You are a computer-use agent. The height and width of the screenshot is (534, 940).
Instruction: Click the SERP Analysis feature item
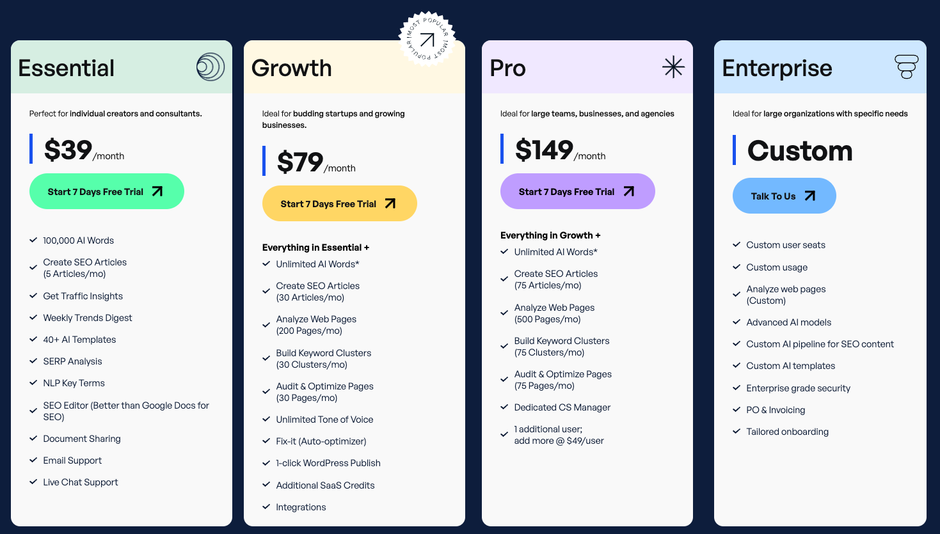tap(72, 361)
